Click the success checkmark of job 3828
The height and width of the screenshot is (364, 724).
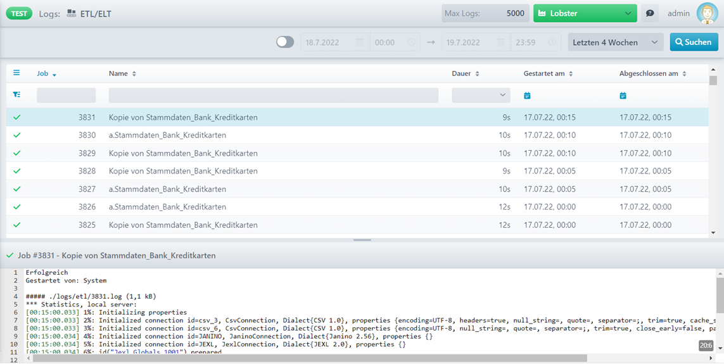(17, 171)
